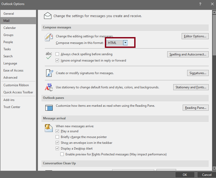Click the abc spell check icon

(x=49, y=55)
